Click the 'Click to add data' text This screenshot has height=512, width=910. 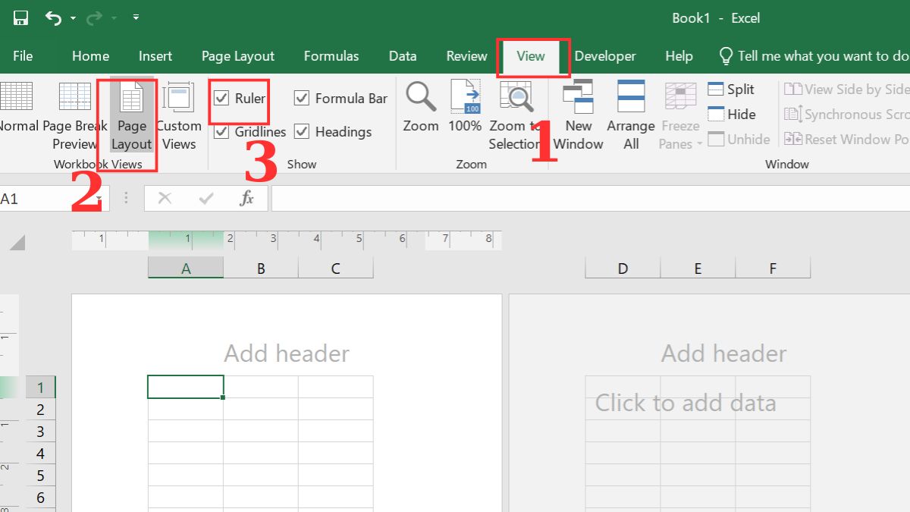tap(686, 403)
